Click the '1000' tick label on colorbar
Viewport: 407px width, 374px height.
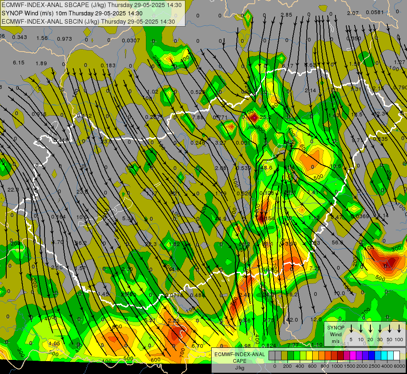(337, 366)
